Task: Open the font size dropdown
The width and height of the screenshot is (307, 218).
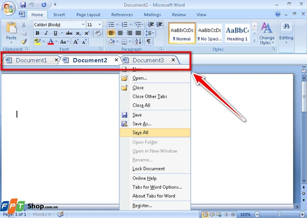Action: pyautogui.click(x=99, y=25)
